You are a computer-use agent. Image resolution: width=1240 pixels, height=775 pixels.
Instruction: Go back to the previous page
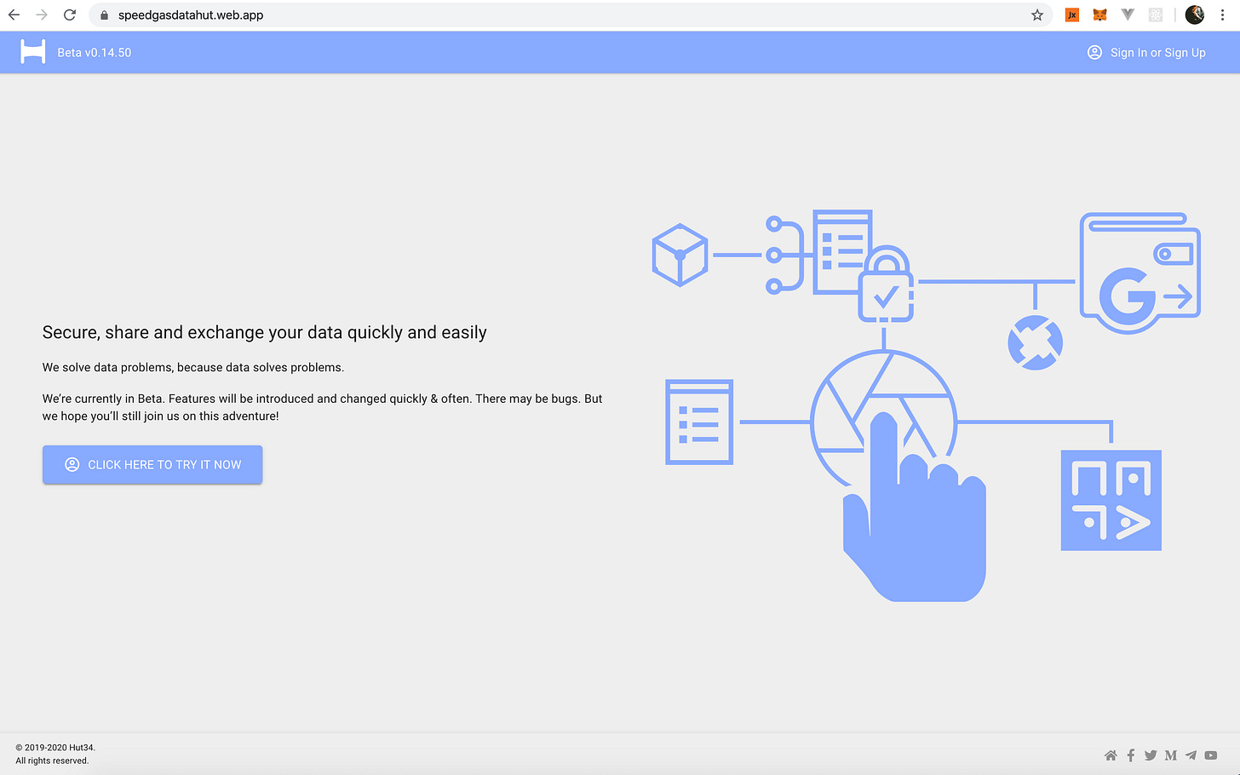[x=14, y=15]
